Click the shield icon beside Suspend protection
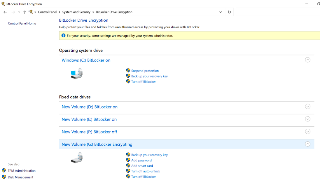This screenshot has width=325, height=183. click(128, 71)
